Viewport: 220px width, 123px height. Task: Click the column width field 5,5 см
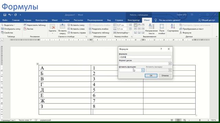point(121,29)
